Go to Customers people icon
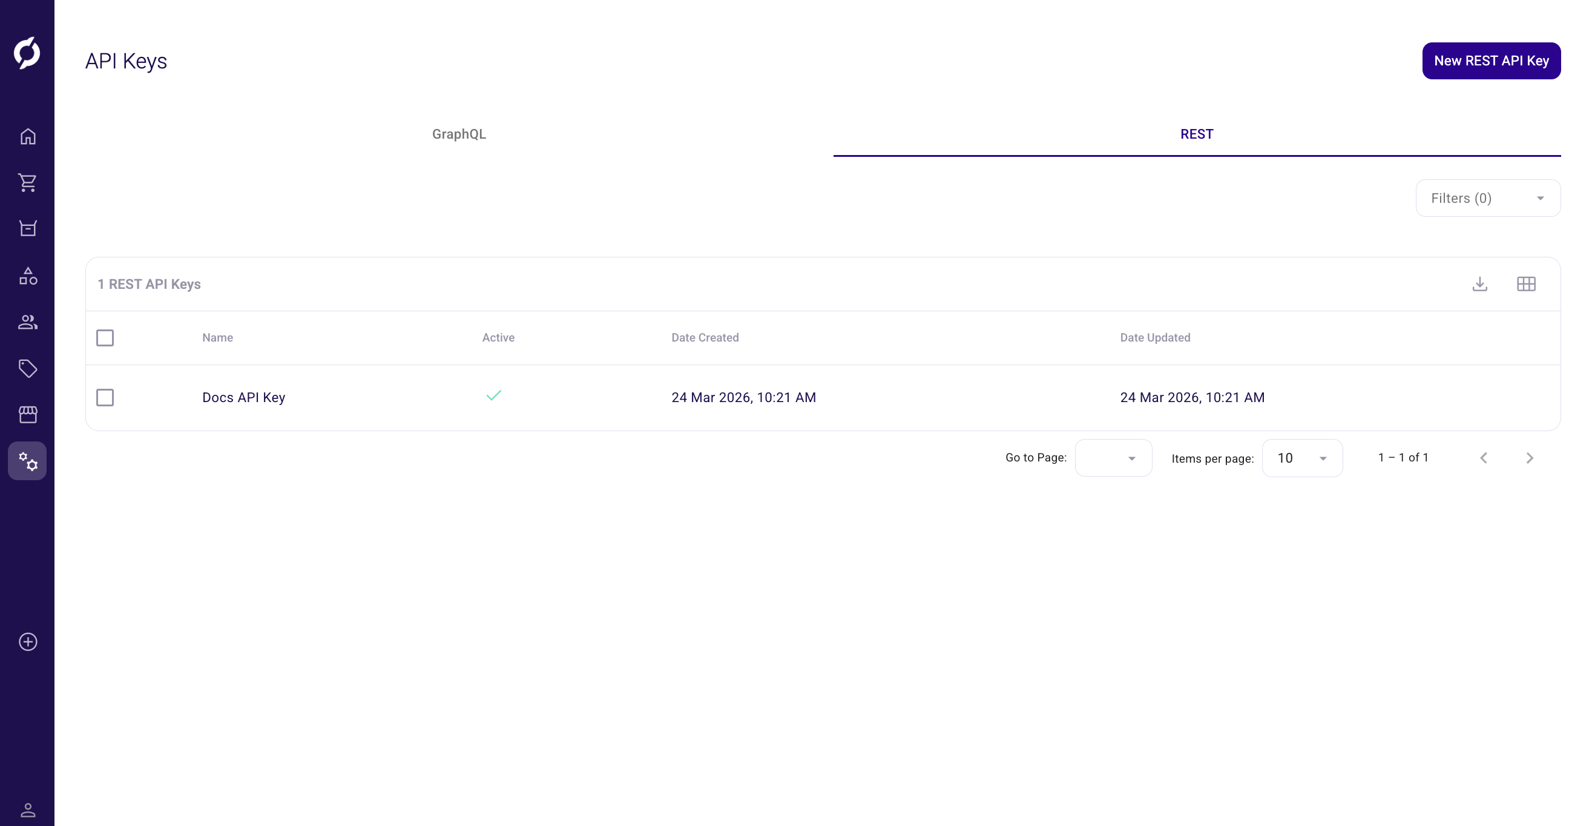This screenshot has width=1592, height=826. click(28, 322)
